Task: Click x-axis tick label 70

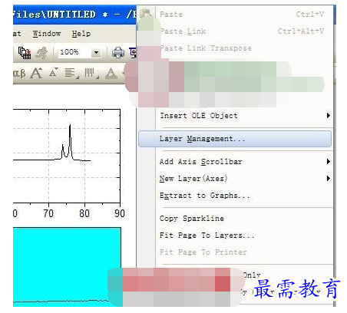Action: [x=48, y=213]
